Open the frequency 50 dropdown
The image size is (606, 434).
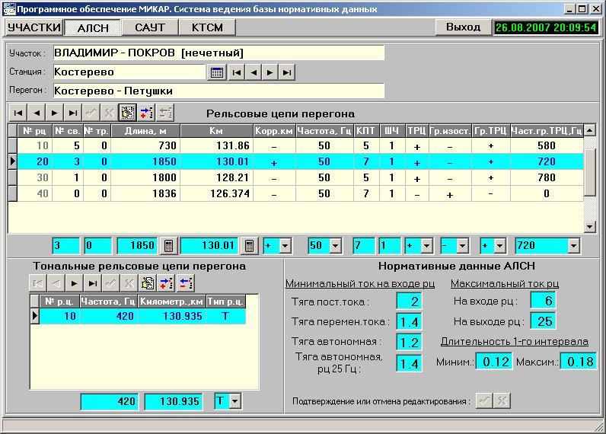[x=336, y=246]
